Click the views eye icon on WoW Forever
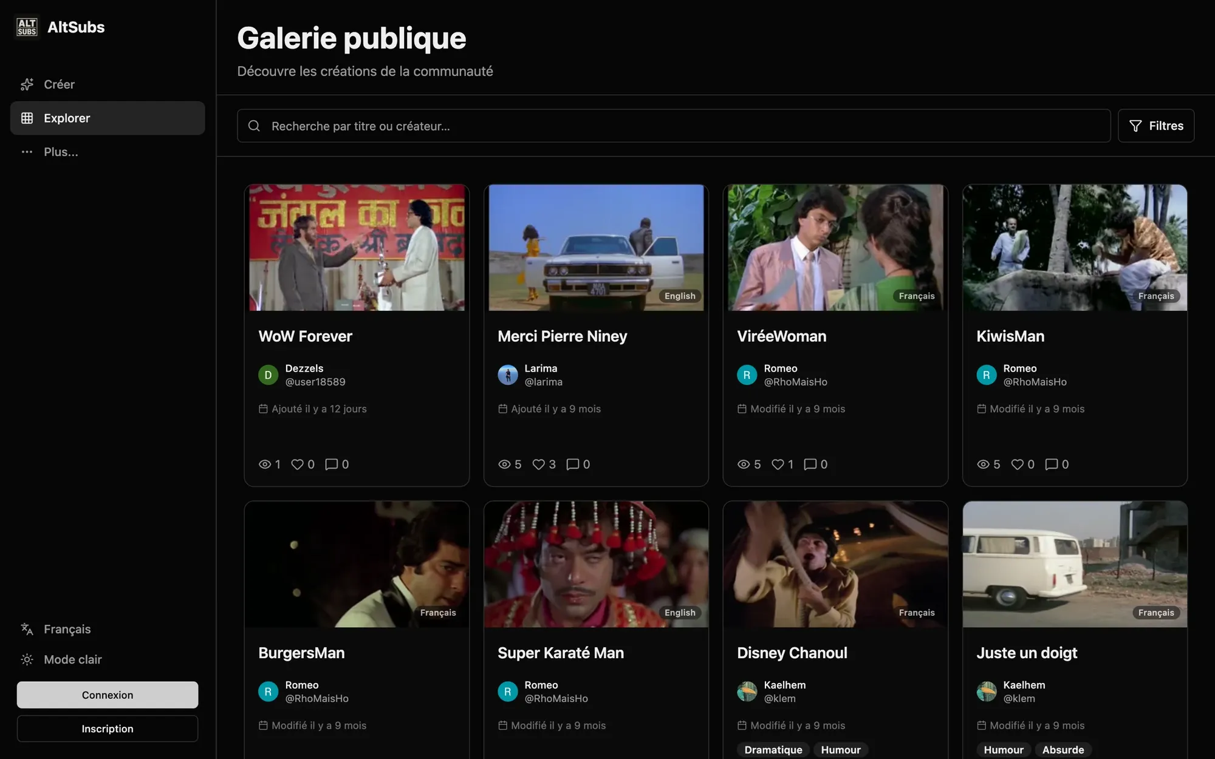 (x=265, y=465)
